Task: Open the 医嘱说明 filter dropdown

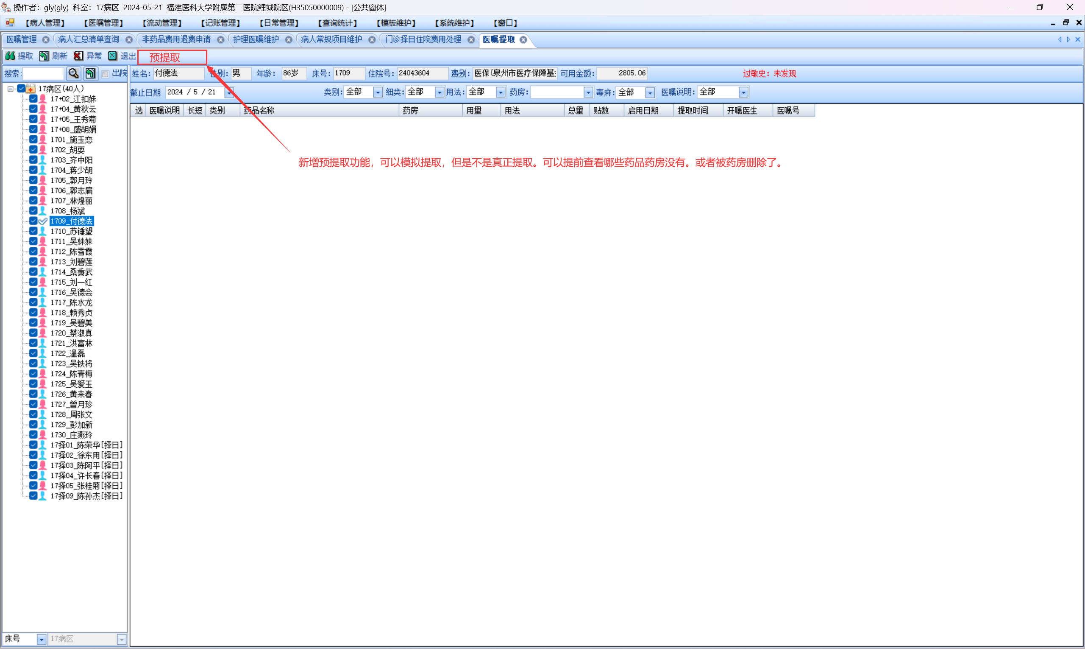Action: coord(743,92)
